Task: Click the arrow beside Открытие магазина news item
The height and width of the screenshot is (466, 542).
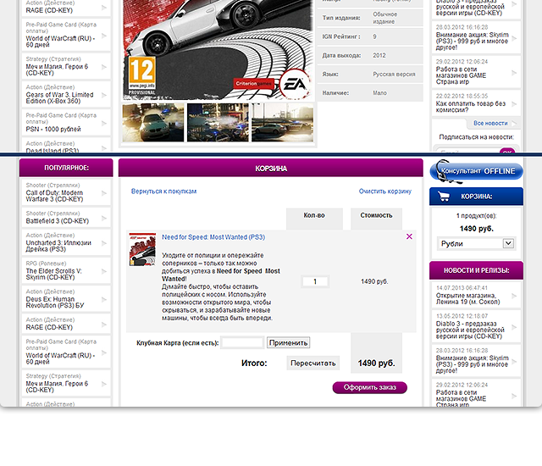Action: point(514,297)
